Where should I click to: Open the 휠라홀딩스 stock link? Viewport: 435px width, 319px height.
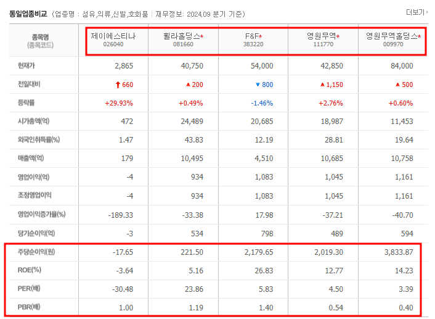coord(181,36)
